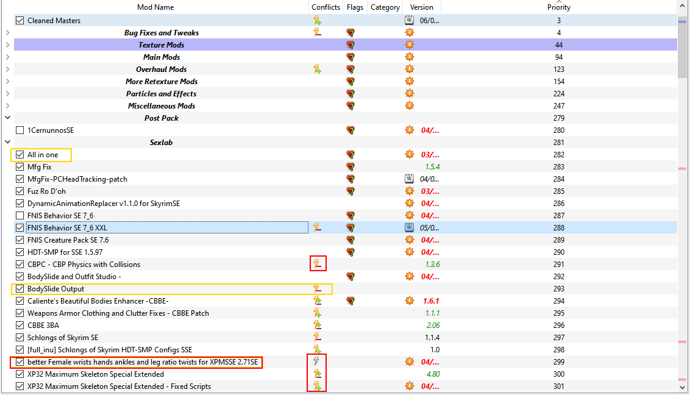Click version 1.6.1 of Caliente's Beautiful Bodies
The image size is (690, 395).
coord(431,301)
